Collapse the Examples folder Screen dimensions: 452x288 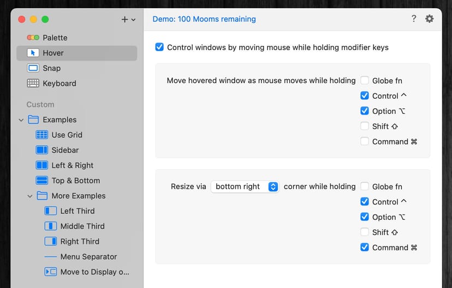point(21,120)
